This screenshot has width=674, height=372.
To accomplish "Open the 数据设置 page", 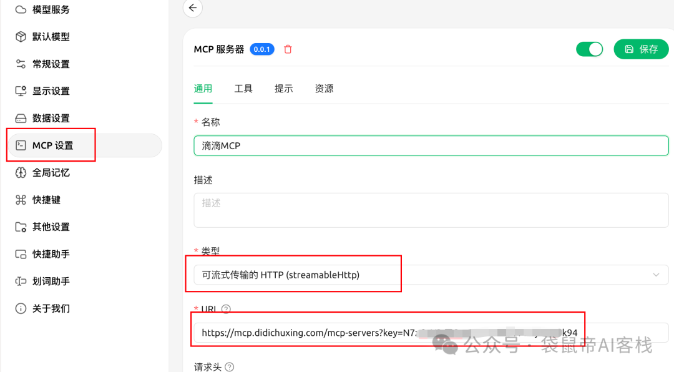I will click(84, 118).
